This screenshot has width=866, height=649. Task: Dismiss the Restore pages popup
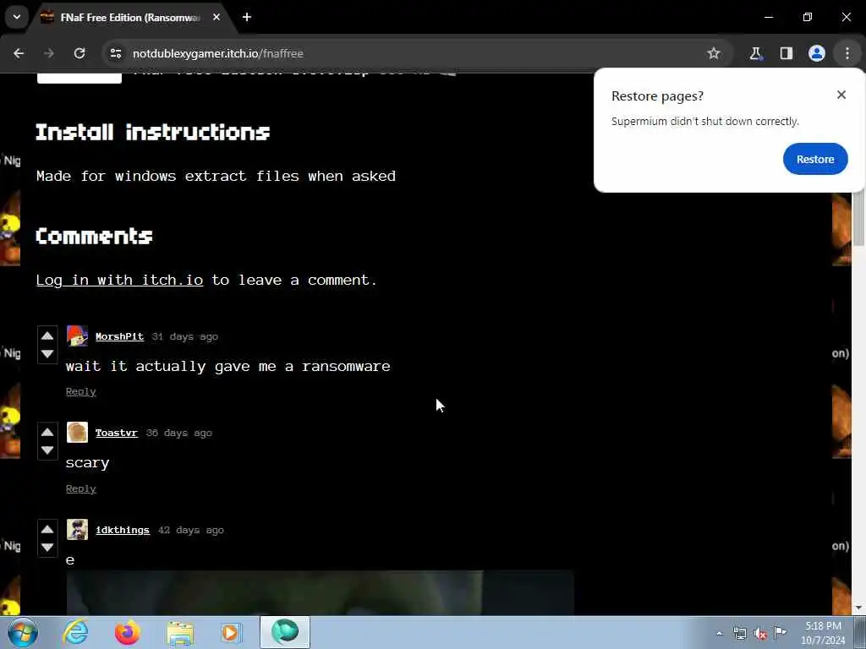click(841, 95)
